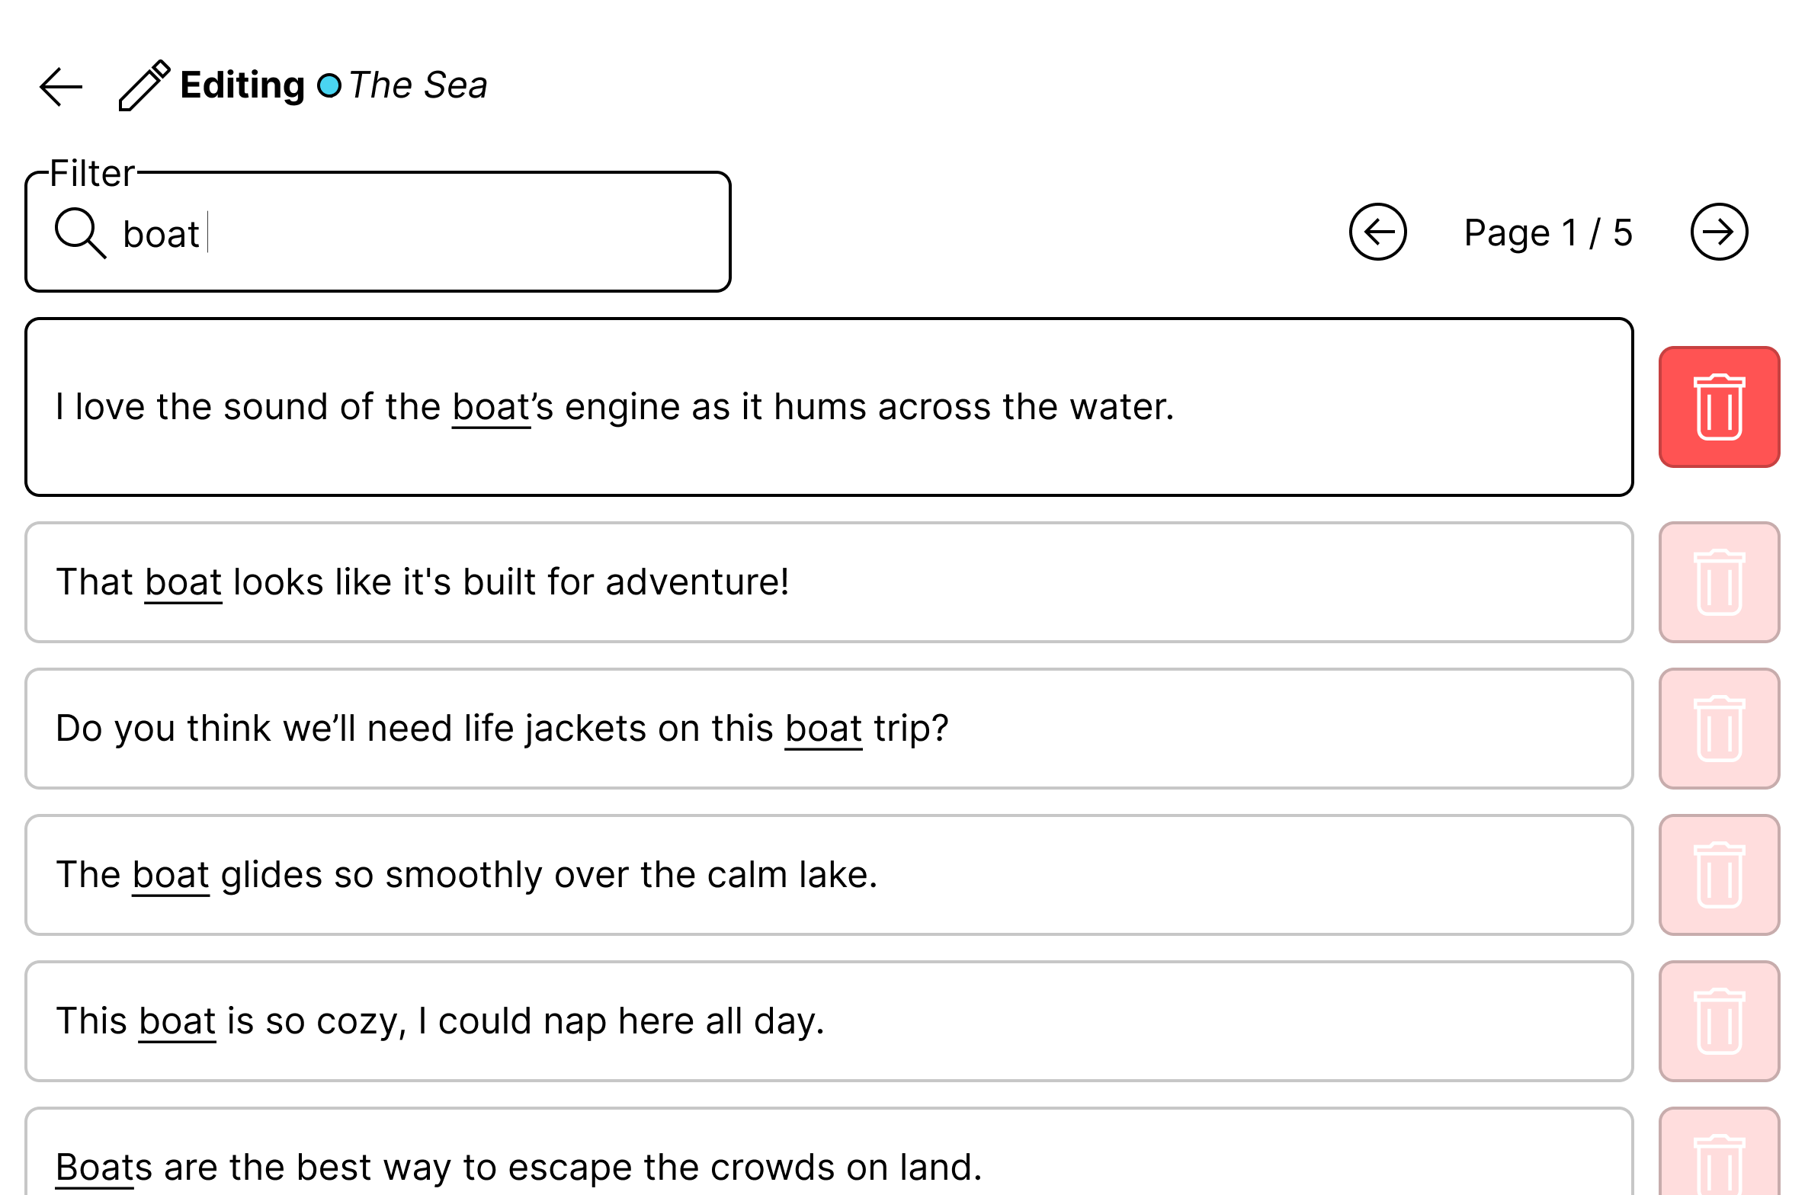Click the magnifier icon in Filter box
The height and width of the screenshot is (1195, 1805).
80,232
